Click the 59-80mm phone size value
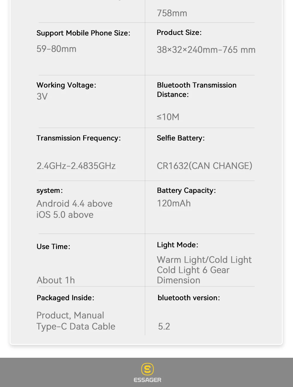This screenshot has height=387, width=293. tap(56, 49)
